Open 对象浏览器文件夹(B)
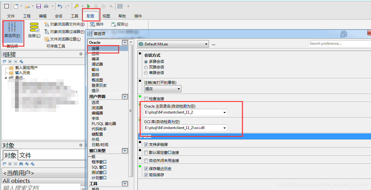Image resolution: width=371 pixels, height=190 pixels. tap(64, 24)
